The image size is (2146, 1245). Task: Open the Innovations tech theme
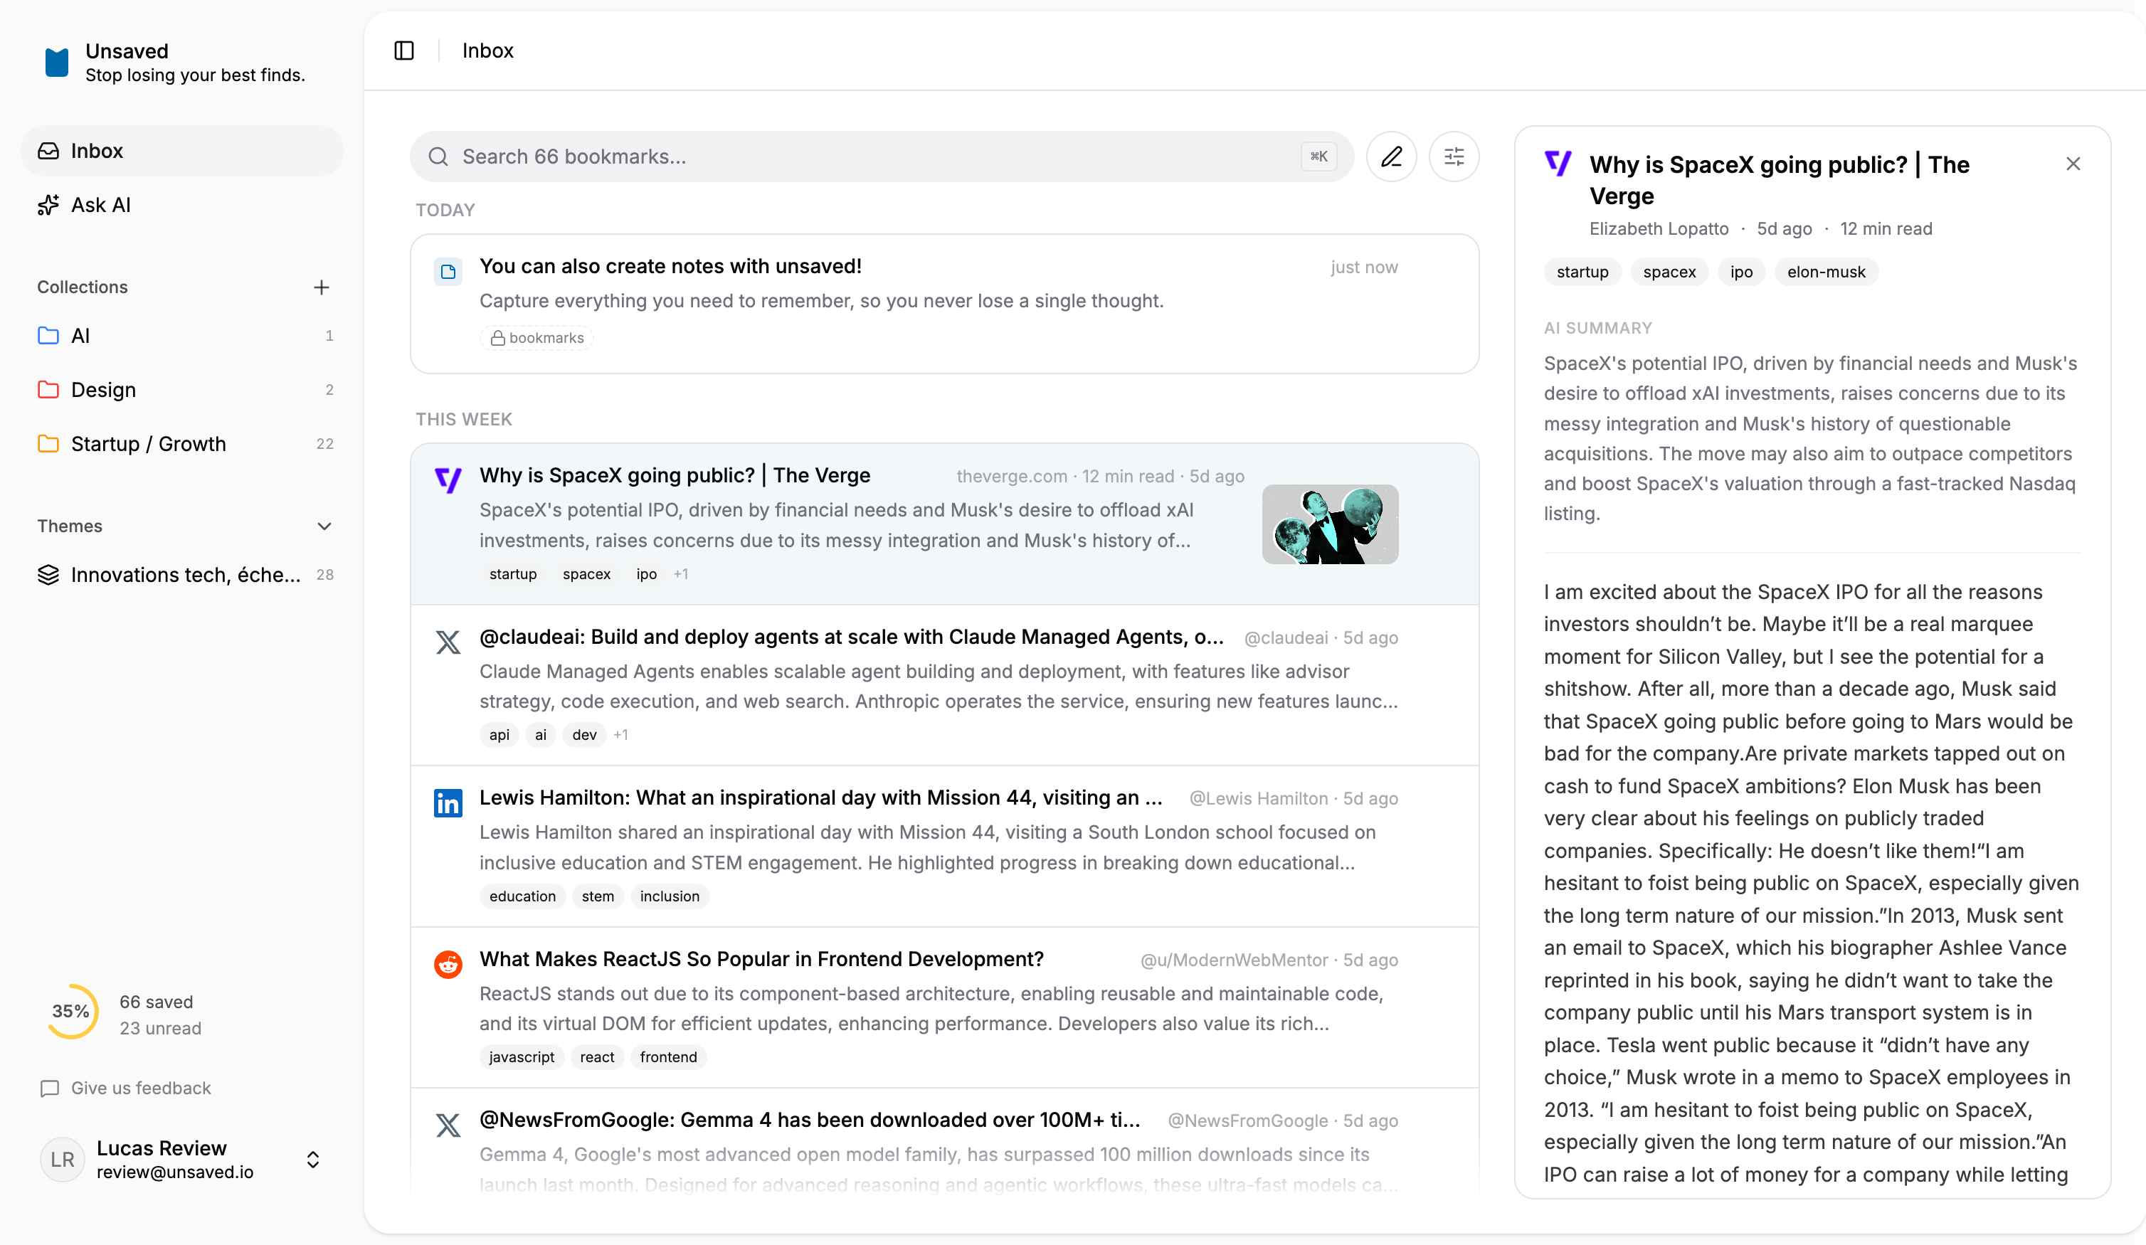click(x=182, y=575)
